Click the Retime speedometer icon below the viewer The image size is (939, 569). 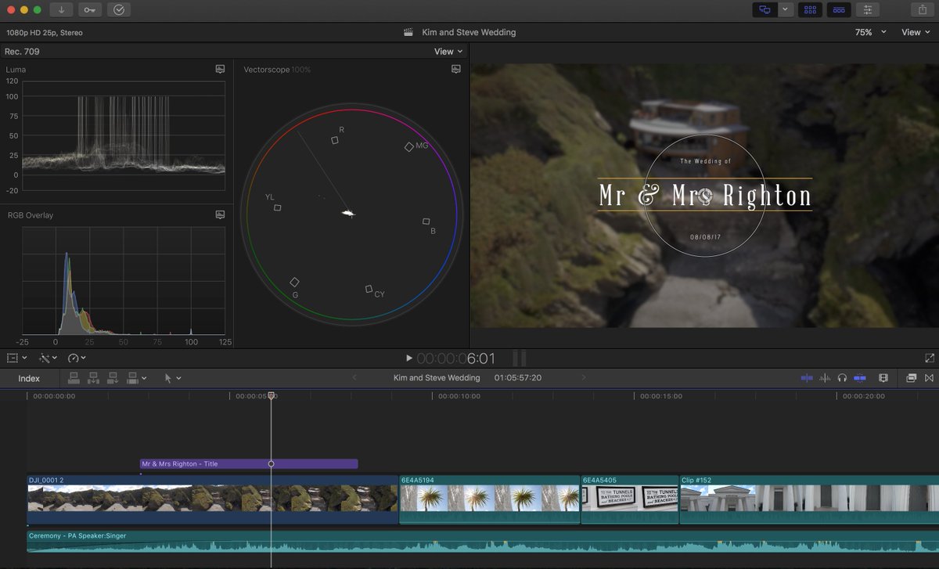point(74,358)
